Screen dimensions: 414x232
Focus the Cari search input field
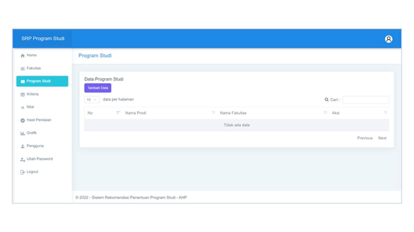[x=365, y=100]
